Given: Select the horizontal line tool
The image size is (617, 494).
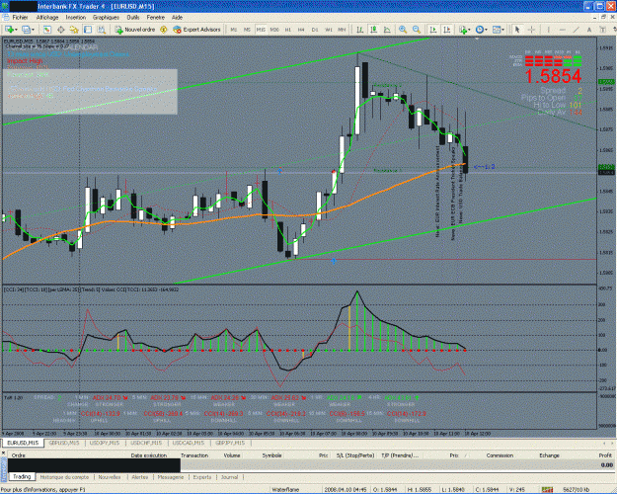Looking at the screenshot, I should [562, 30].
